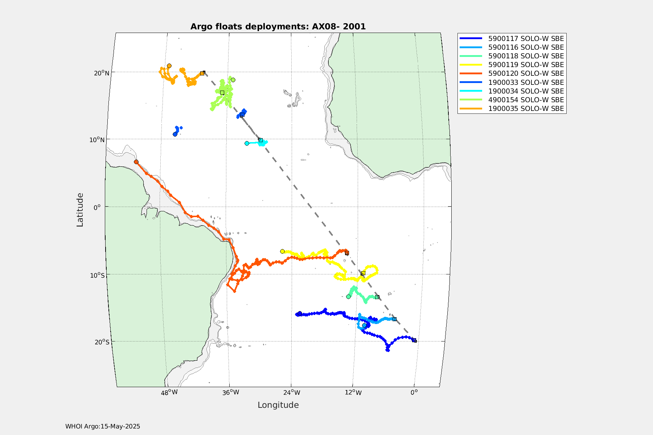The width and height of the screenshot is (653, 435).
Task: Click the orange-red square deployment marker near 12°W
Action: pos(347,253)
